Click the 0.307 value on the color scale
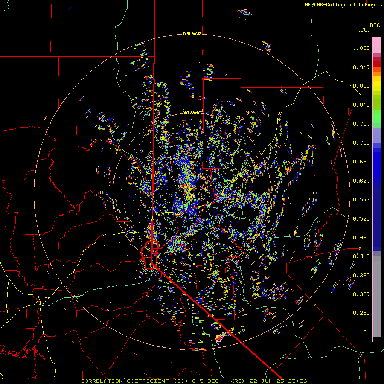Image resolution: width=384 pixels, height=384 pixels. [x=361, y=294]
